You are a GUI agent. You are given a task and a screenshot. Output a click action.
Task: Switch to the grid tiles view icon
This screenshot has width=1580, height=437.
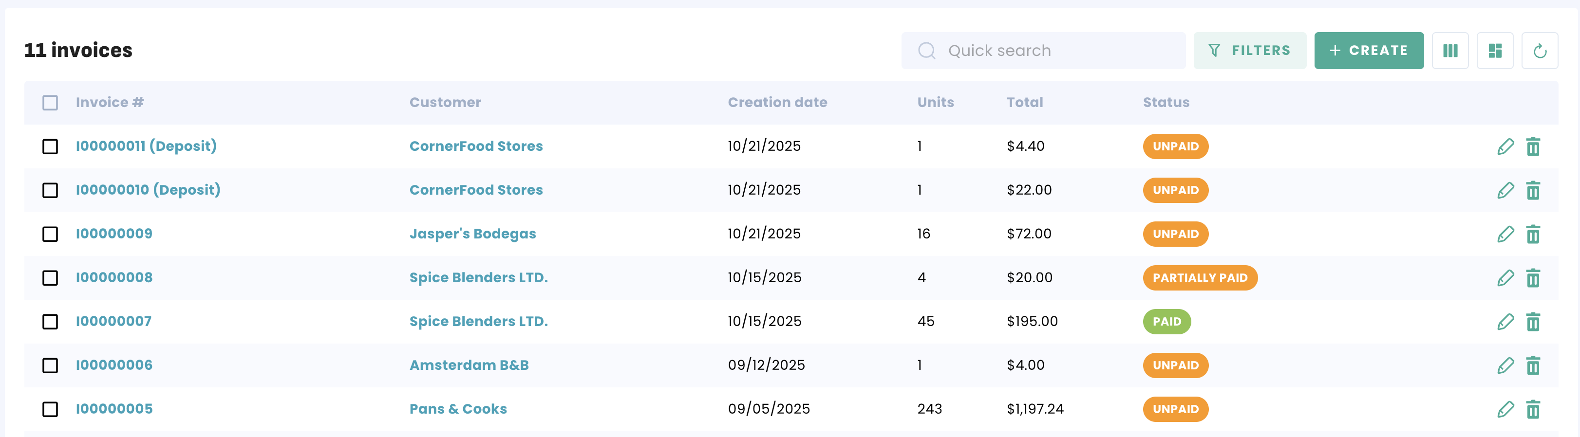[x=1495, y=51]
